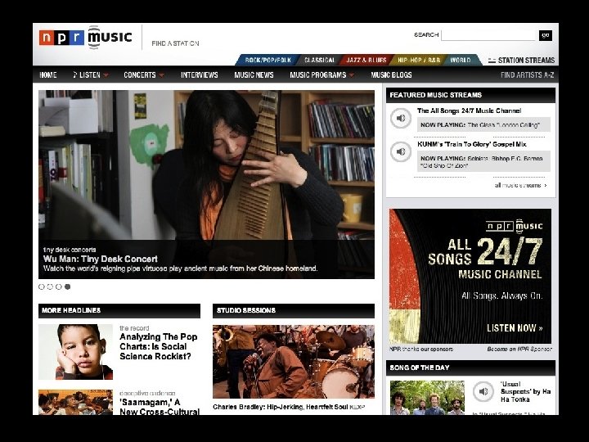Click The All Songs 24/7 Music Channel title
The height and width of the screenshot is (442, 589).
[470, 110]
